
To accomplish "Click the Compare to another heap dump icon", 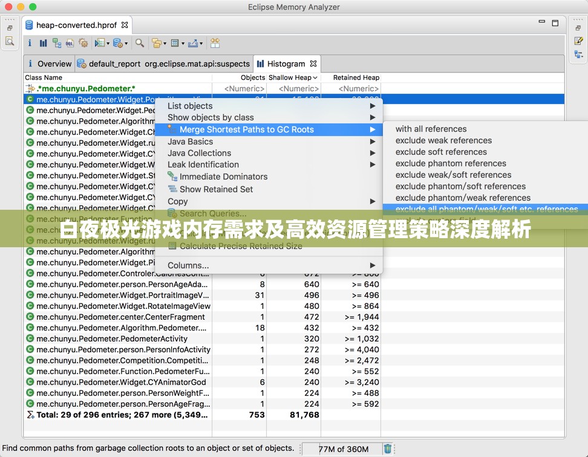I will [215, 43].
